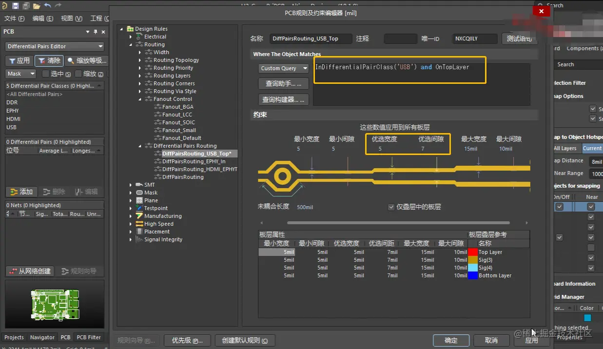This screenshot has height=349, width=603.
Task: Click the 测试语句 test query button
Action: (x=520, y=39)
